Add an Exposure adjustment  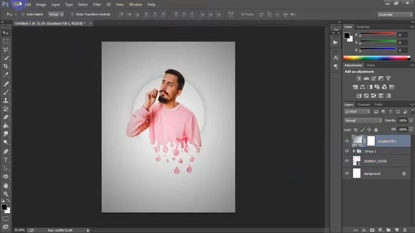tap(381, 78)
